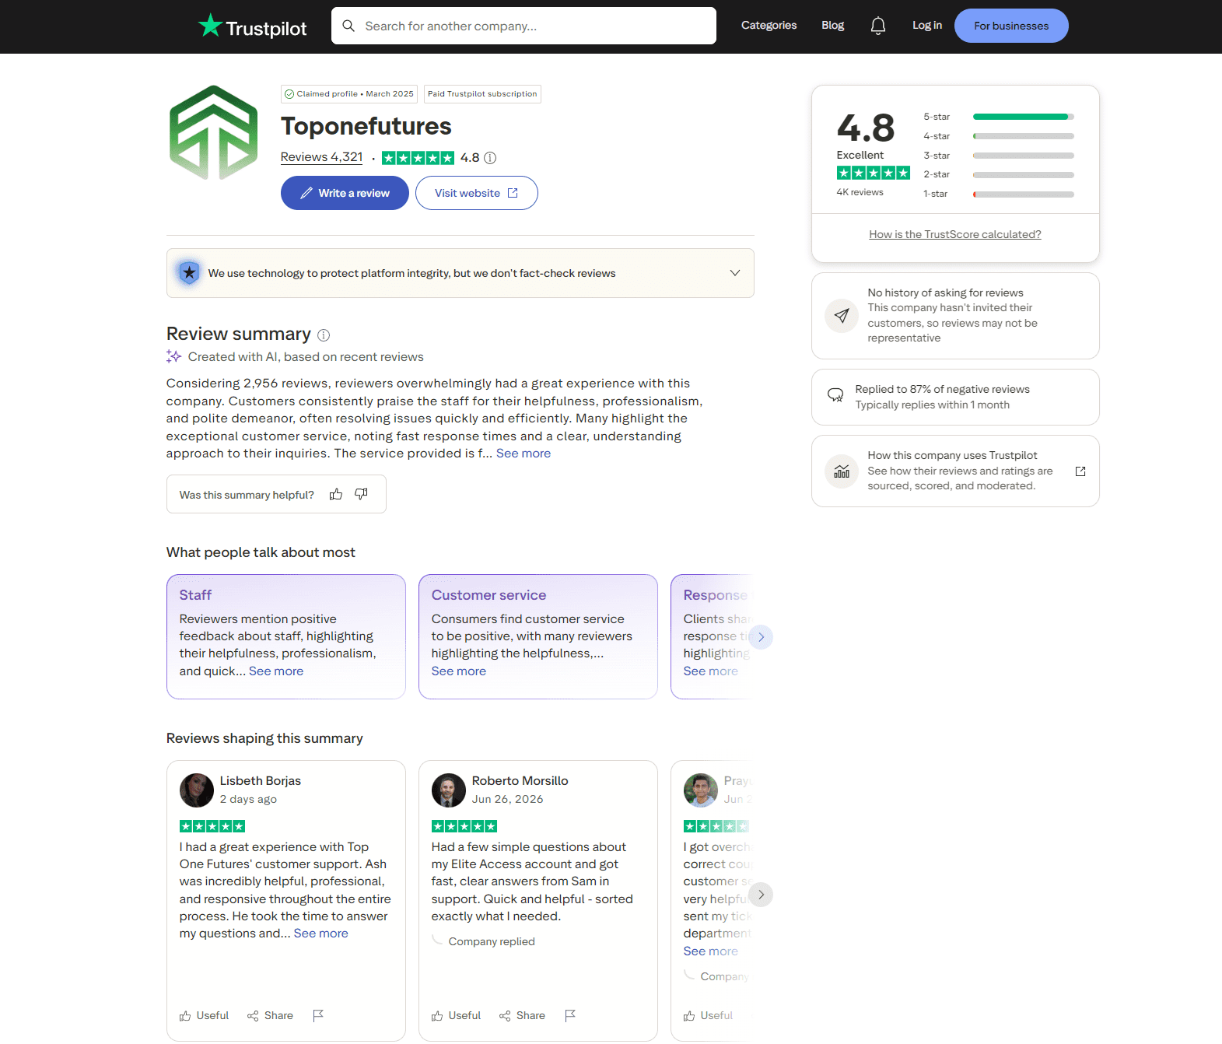
Task: Click See more in the Staff card
Action: [x=276, y=671]
